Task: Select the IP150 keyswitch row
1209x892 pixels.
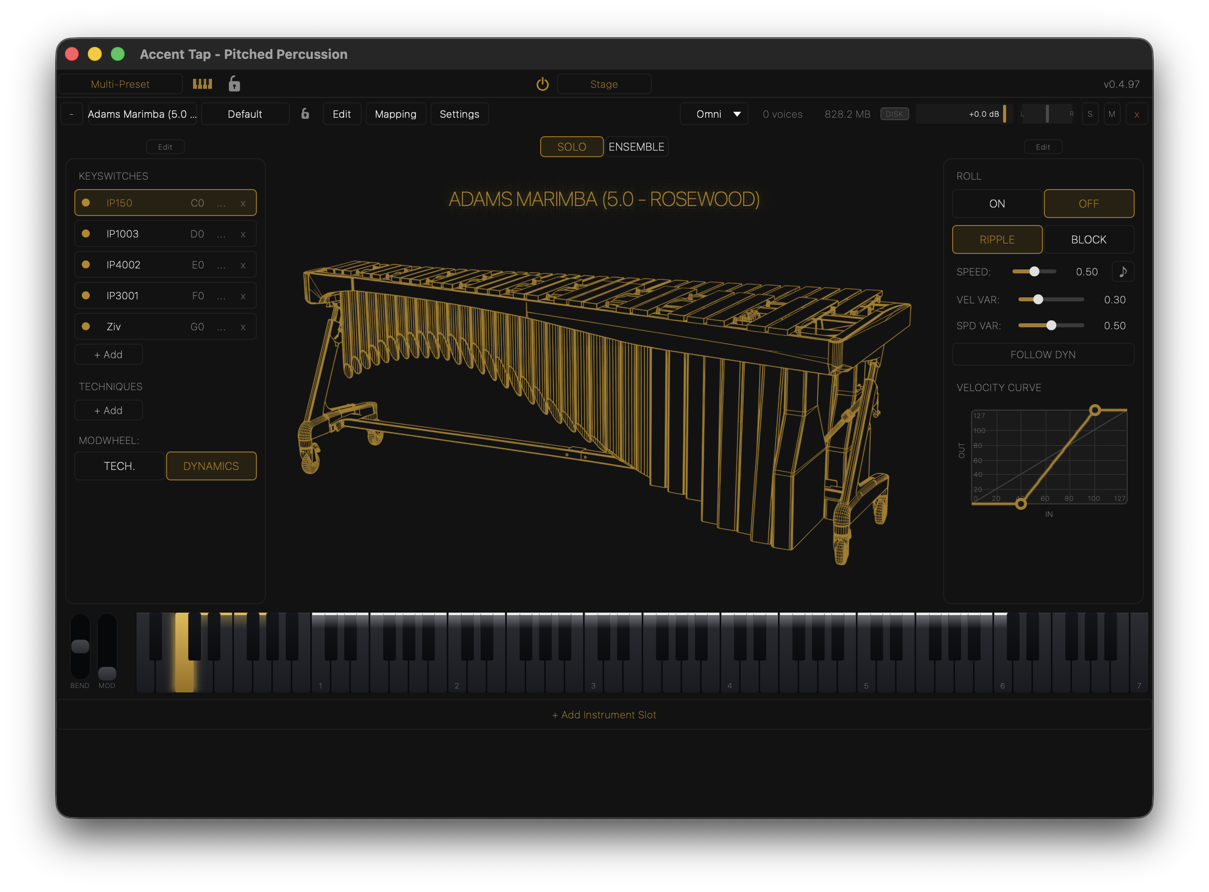Action: tap(165, 203)
